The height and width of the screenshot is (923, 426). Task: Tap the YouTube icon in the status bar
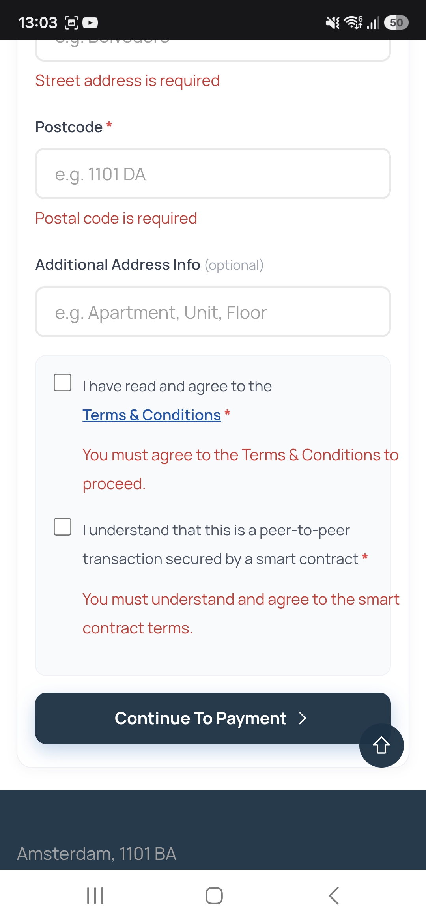pos(90,22)
